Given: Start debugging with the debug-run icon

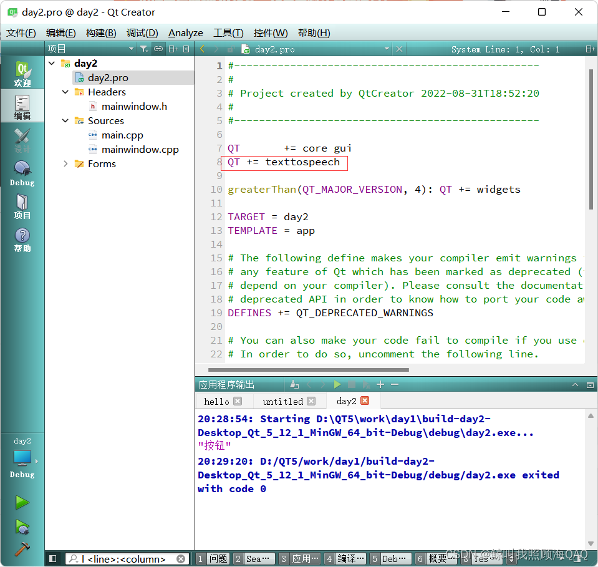Looking at the screenshot, I should click(22, 527).
